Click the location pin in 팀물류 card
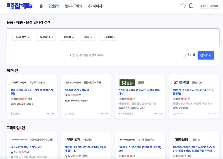 [120, 103]
